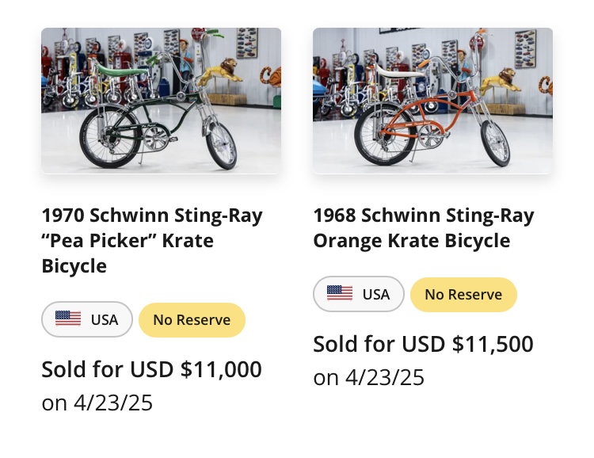Screen dimensions: 594x458
Task: Select the USA tag on the Orange Krate listing
Action: click(359, 294)
